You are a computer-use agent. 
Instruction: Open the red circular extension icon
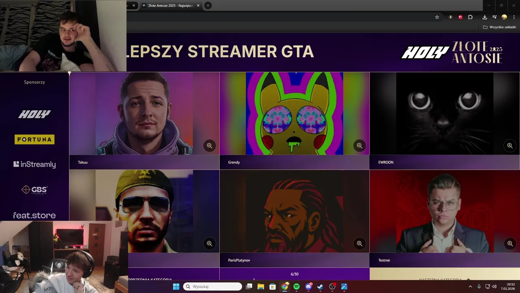(x=460, y=17)
